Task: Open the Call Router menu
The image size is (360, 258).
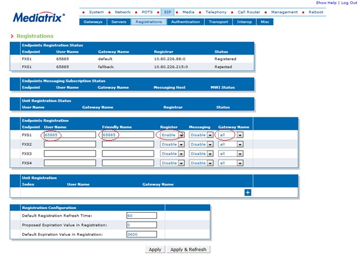Action: pyautogui.click(x=249, y=12)
